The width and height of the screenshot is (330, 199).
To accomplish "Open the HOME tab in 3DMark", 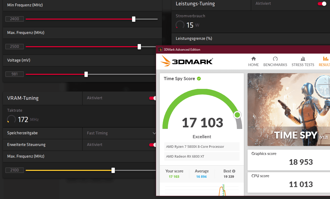I will [x=253, y=62].
